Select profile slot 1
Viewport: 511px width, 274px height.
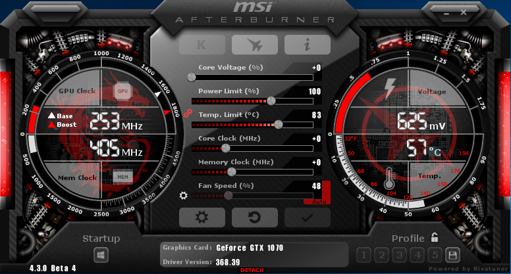click(363, 254)
